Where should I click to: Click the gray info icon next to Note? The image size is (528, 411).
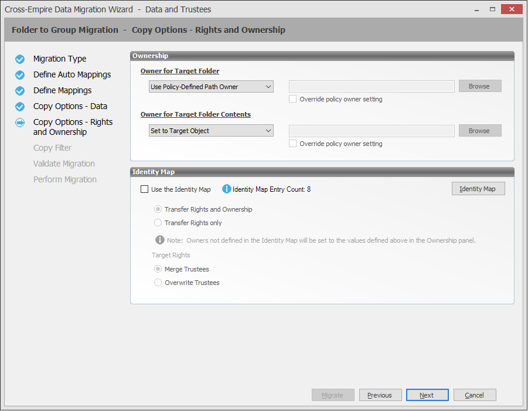point(160,240)
